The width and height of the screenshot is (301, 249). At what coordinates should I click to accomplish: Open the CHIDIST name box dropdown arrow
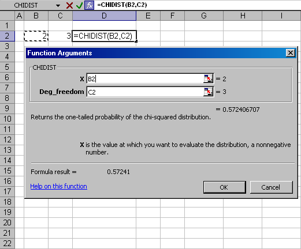pos(58,5)
